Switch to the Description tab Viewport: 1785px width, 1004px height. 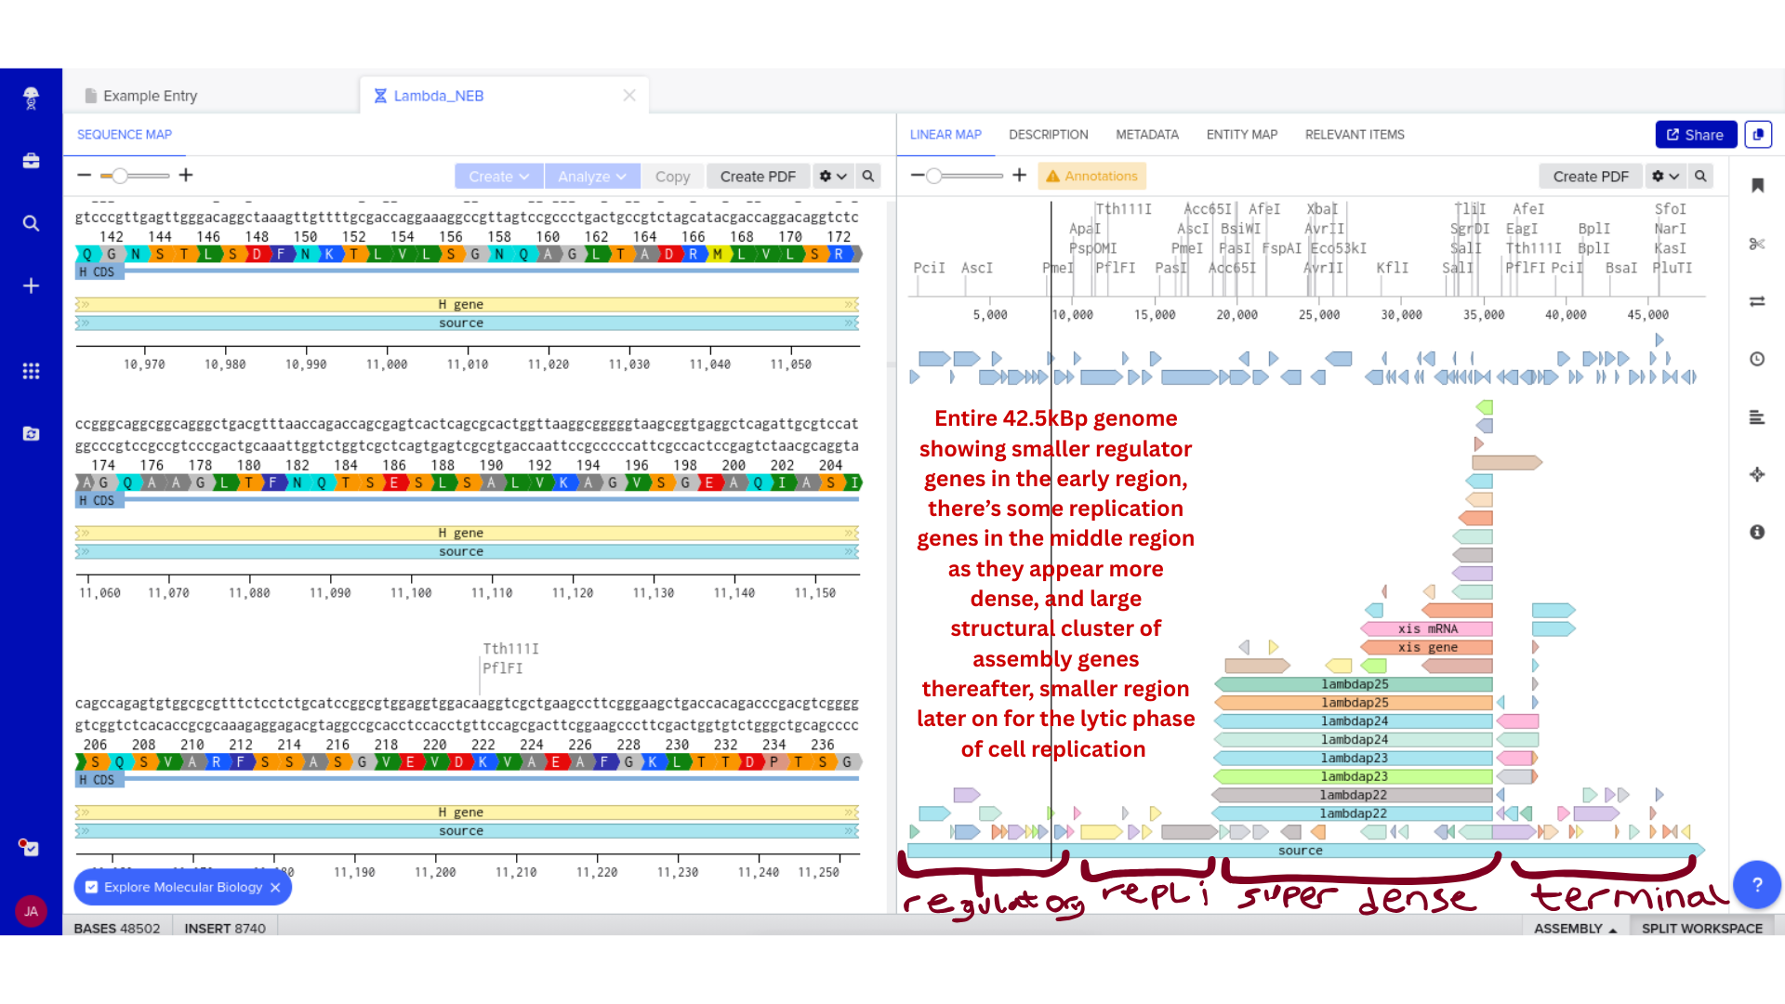click(x=1048, y=135)
